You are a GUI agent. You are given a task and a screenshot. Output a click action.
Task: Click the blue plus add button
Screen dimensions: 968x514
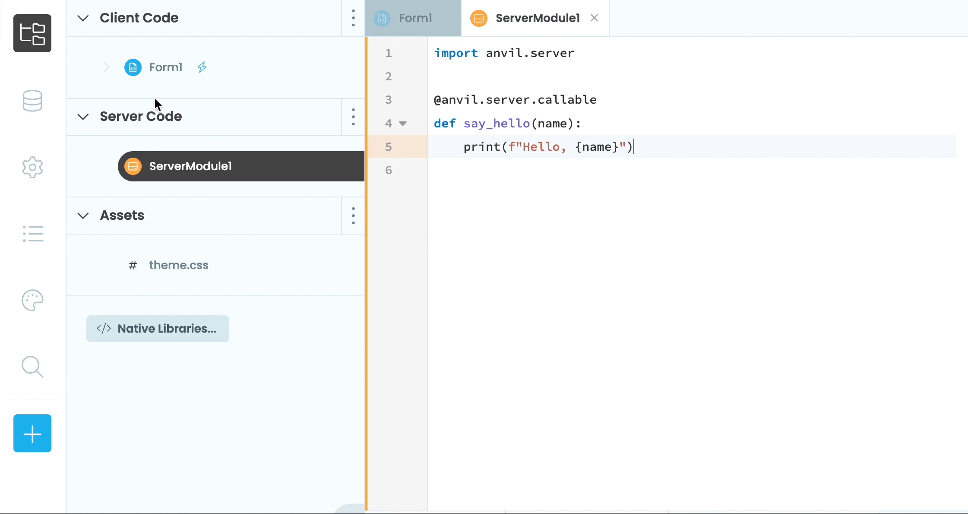(x=32, y=433)
